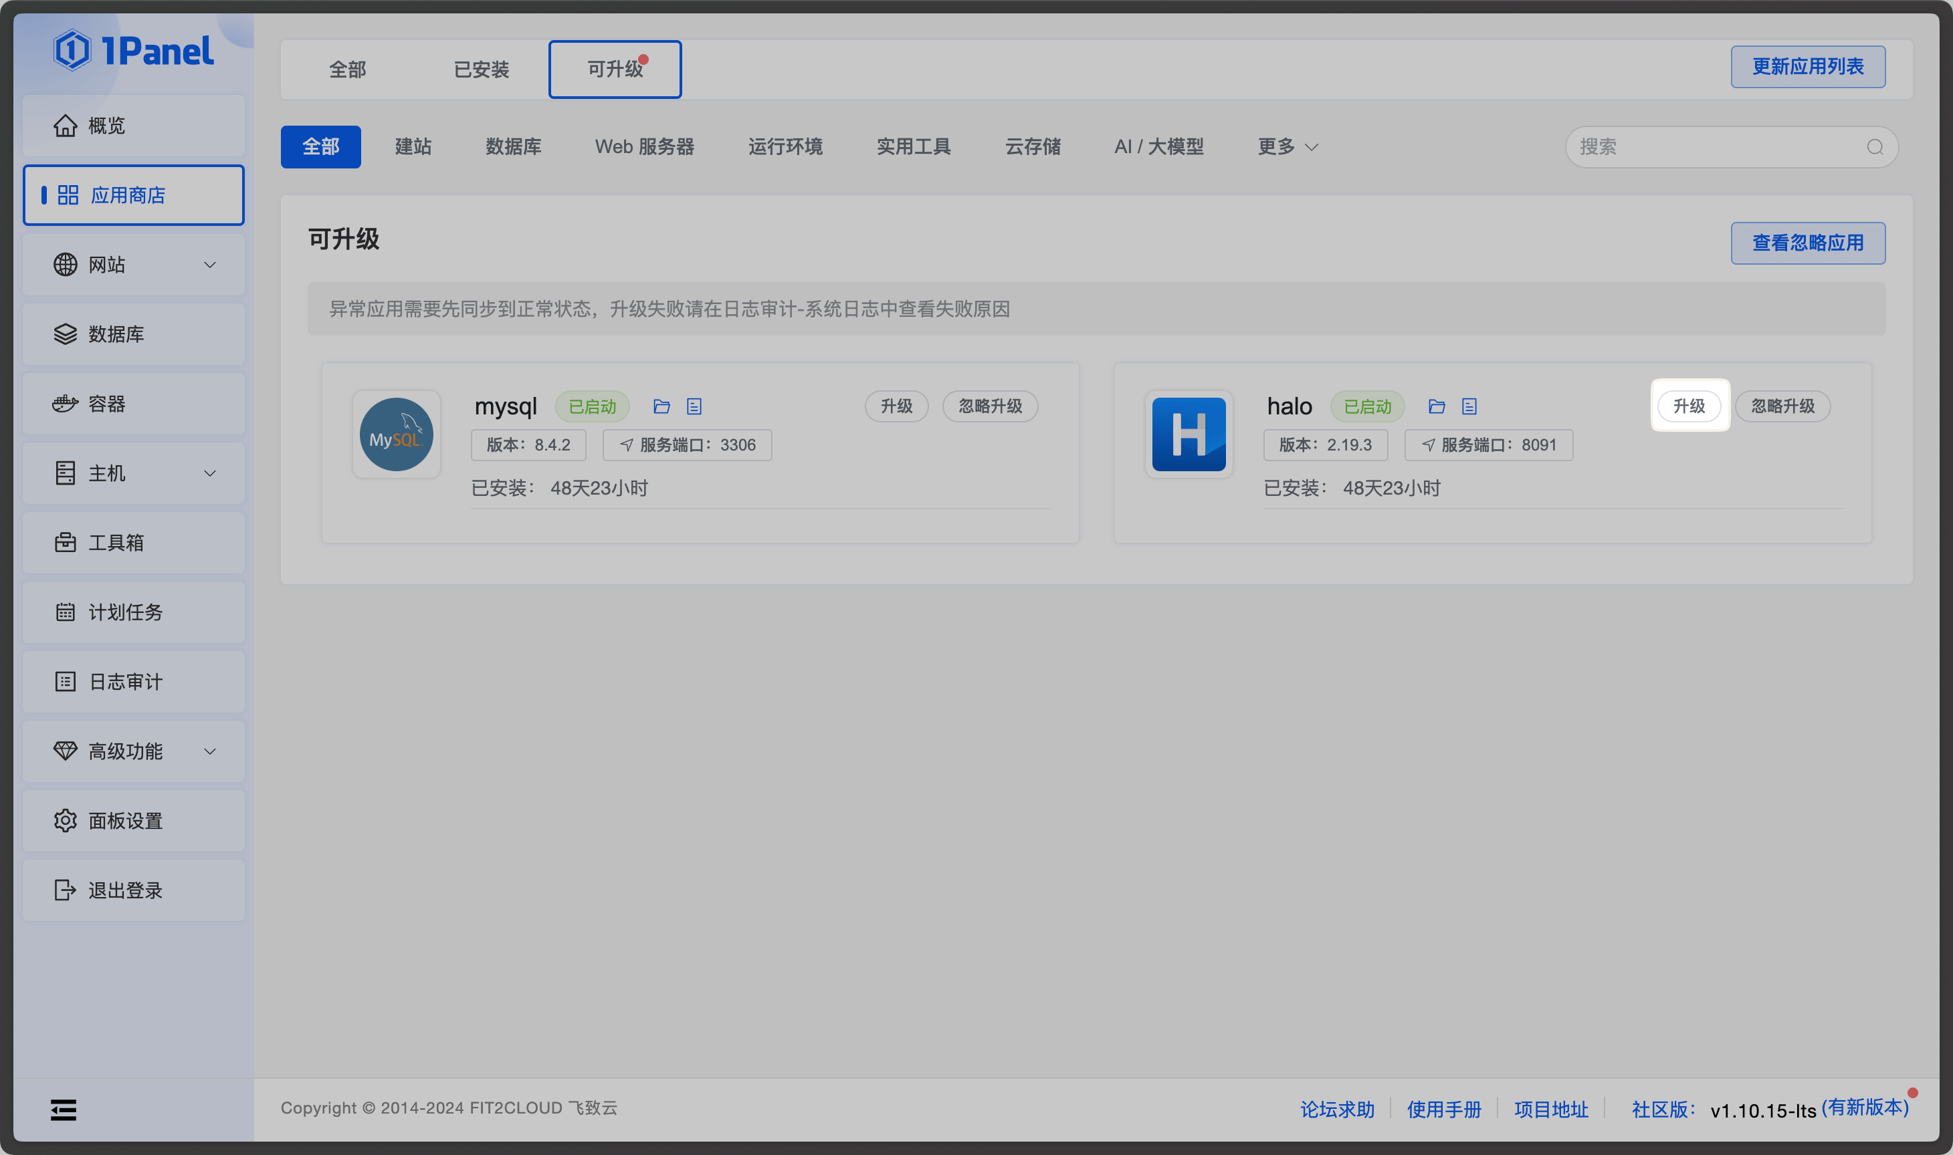Open 日志审计 log audit icon
1953x1155 pixels.
(x=66, y=682)
